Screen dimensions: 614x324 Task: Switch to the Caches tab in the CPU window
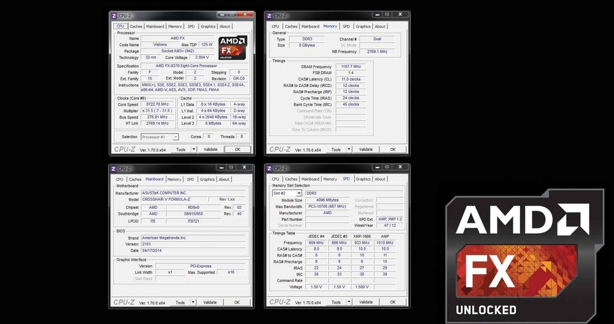(136, 26)
